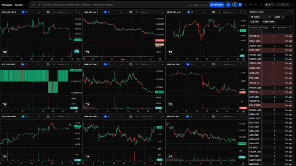Toggle the blue grid layout icon in the top toolbar
Viewport: 296px width, 166px height.
tap(240, 5)
